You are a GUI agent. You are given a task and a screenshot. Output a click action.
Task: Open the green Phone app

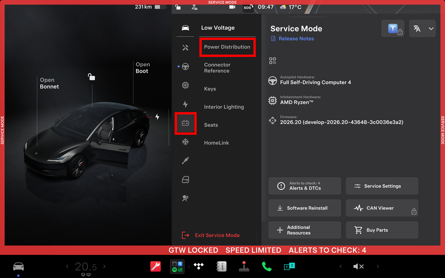tap(266, 267)
